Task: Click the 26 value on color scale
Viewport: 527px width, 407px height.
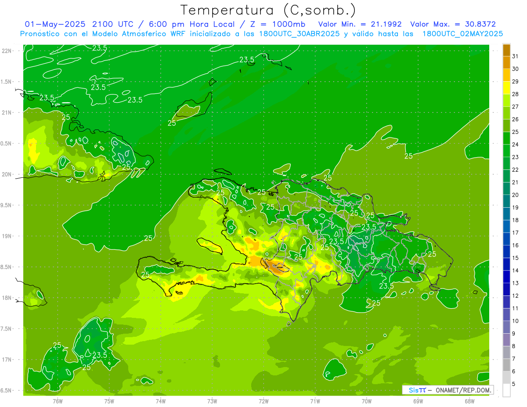Action: (x=515, y=119)
